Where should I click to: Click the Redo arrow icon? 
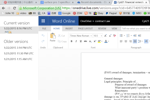43,41
